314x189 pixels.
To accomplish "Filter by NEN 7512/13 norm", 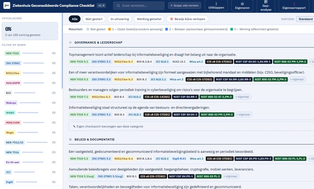I will click(15, 142).
